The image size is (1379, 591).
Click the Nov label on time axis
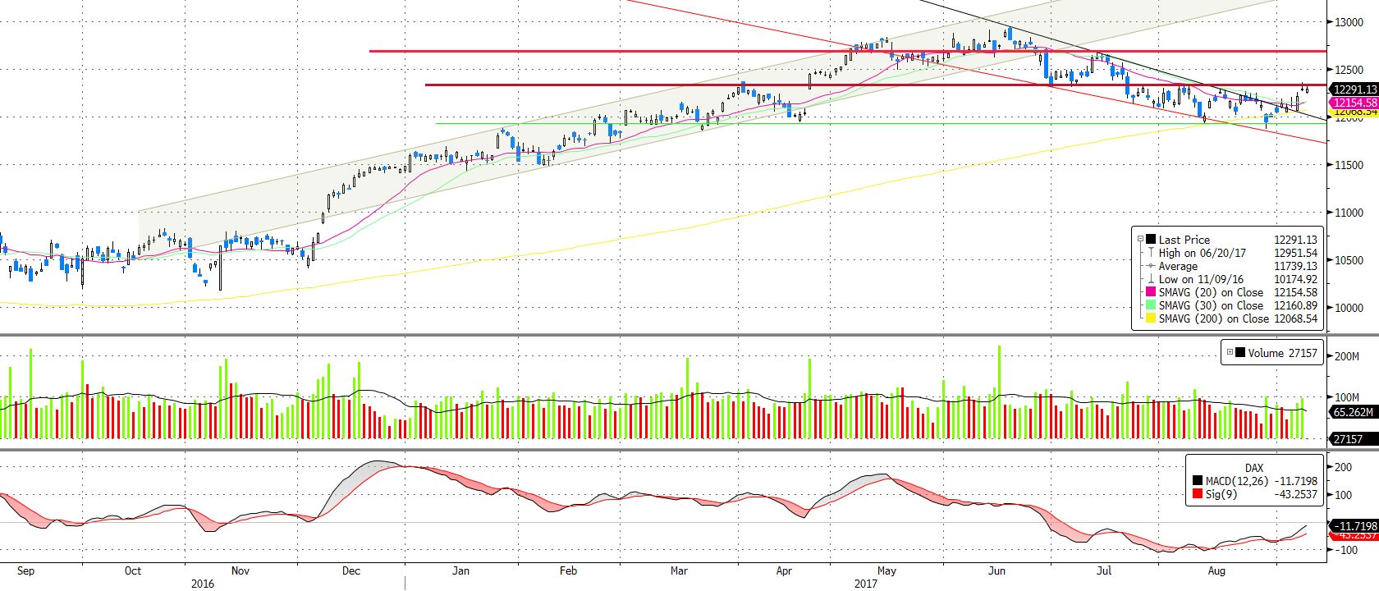tap(240, 570)
